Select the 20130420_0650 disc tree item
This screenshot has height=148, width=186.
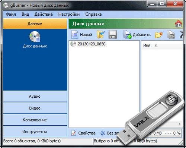click(x=88, y=44)
